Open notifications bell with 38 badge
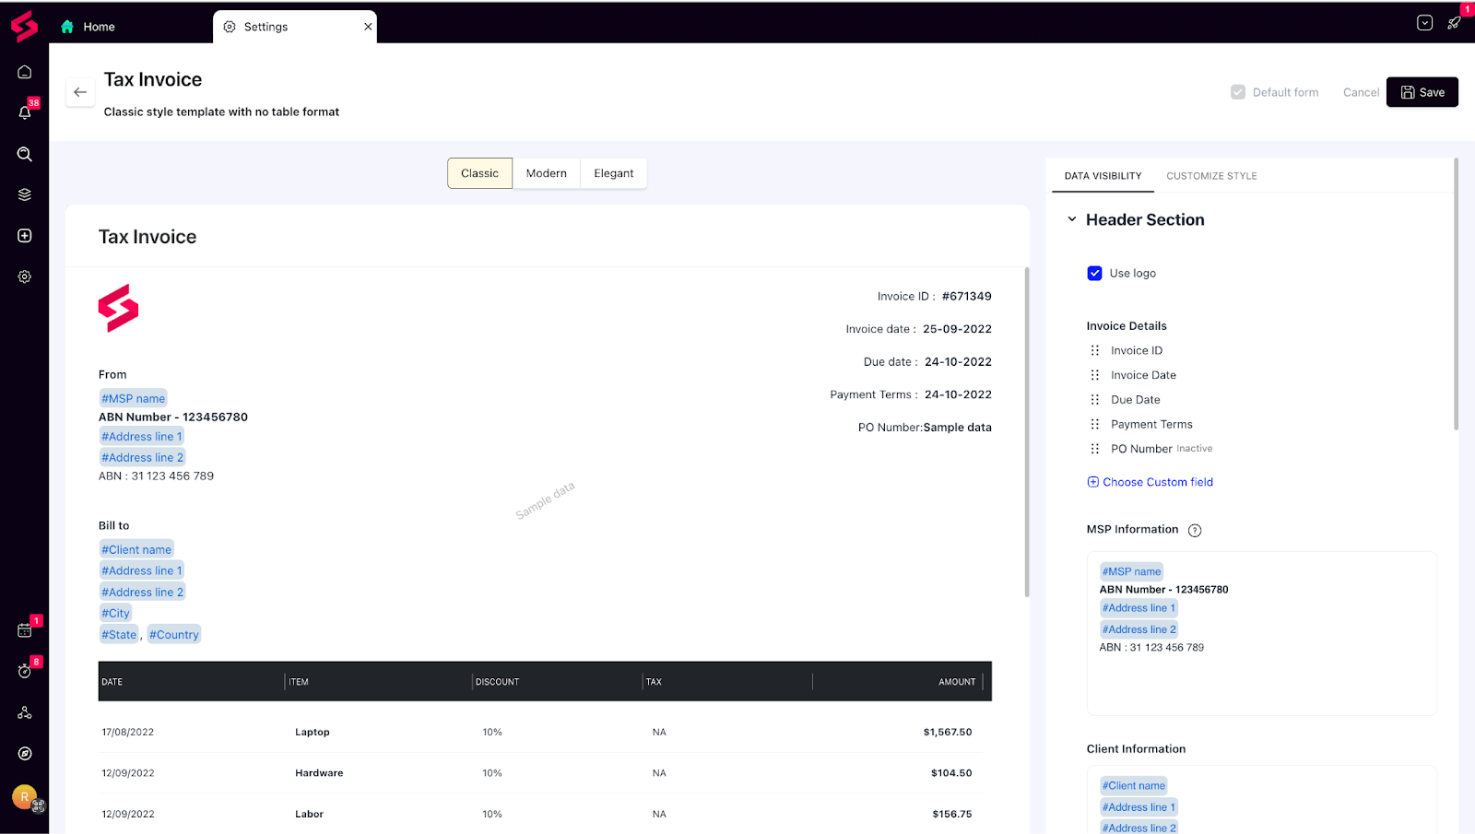This screenshot has width=1475, height=834. (x=25, y=112)
